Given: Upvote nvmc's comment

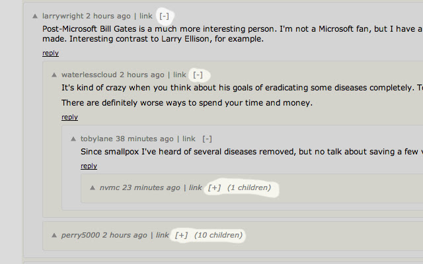Looking at the screenshot, I should point(93,188).
